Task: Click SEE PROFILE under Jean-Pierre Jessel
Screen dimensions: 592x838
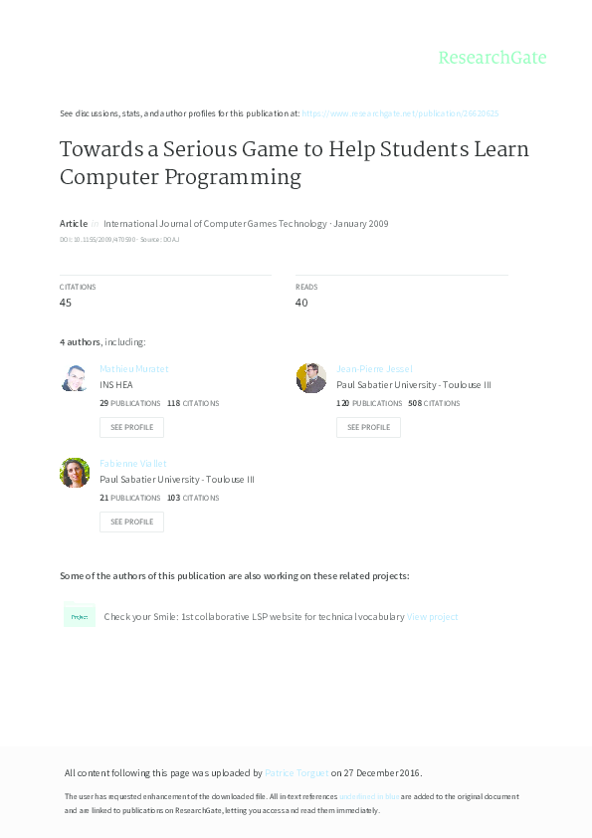Action: (x=368, y=427)
